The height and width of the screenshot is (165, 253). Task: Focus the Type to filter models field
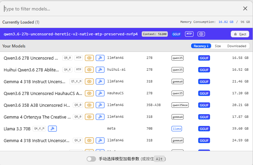[x=121, y=9]
